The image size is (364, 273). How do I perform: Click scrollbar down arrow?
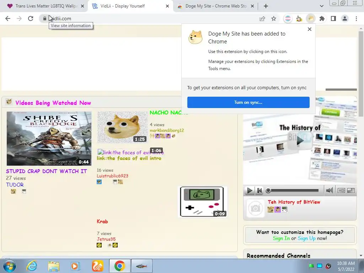pyautogui.click(x=361, y=256)
